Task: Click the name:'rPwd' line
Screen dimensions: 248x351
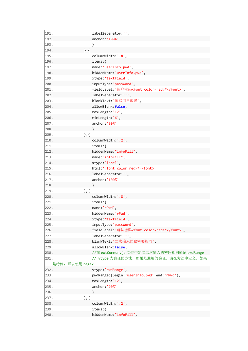Action: coord(104,208)
